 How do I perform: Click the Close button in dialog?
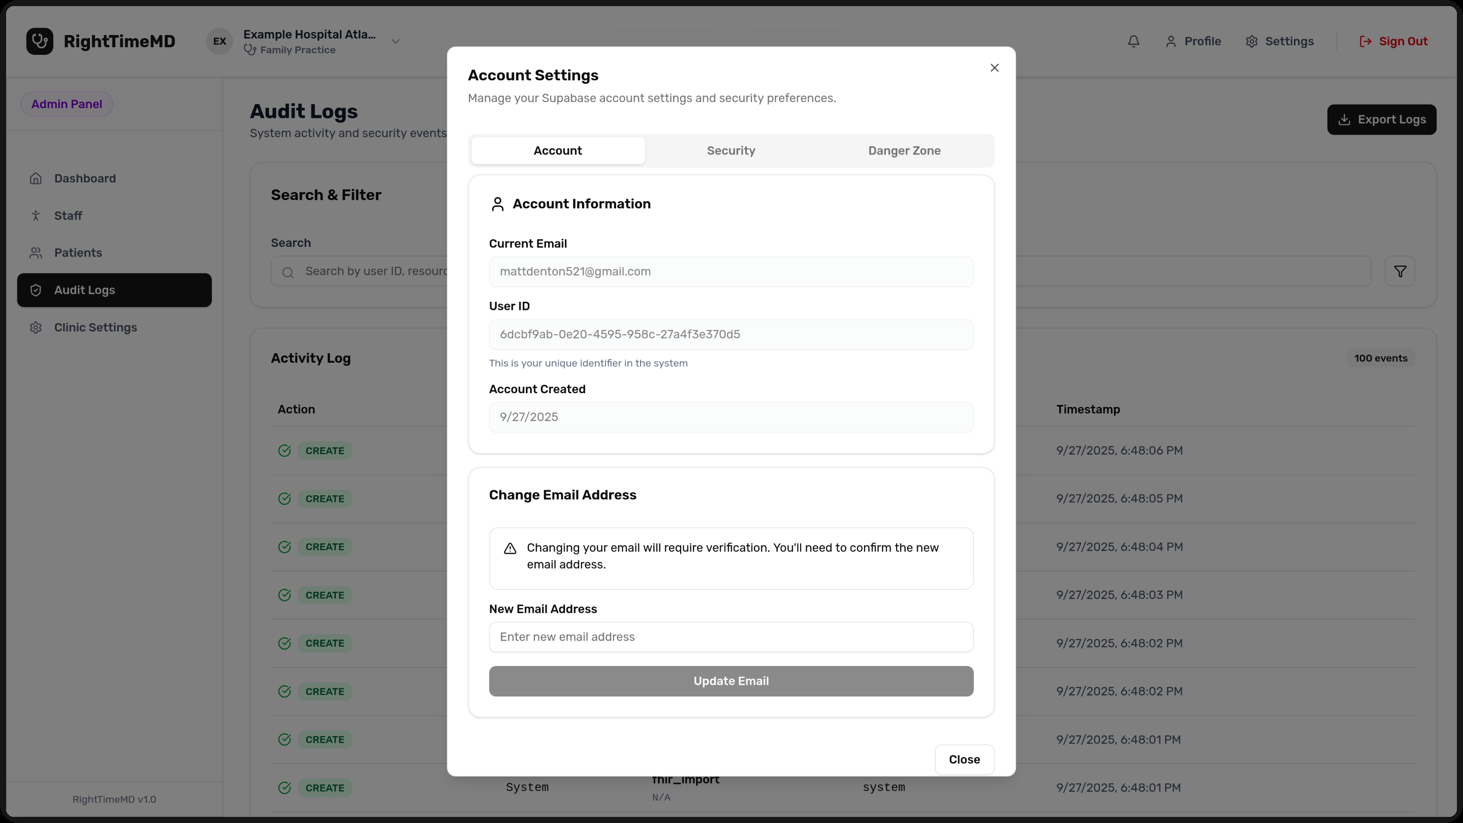click(x=964, y=759)
